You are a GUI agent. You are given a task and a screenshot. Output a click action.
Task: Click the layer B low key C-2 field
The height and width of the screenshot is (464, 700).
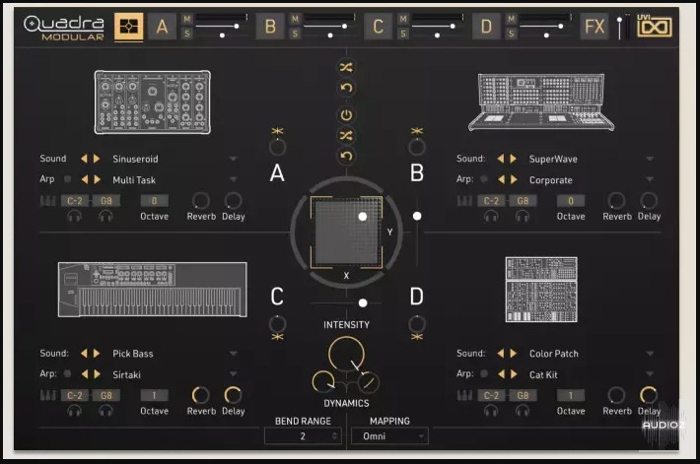point(491,201)
